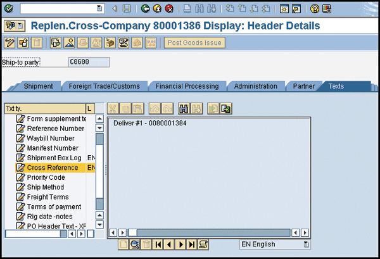This screenshot has height=259, width=380.
Task: Switch to the Shipment tab
Action: tap(38, 86)
